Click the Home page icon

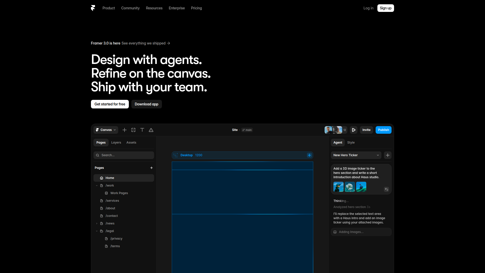102,178
